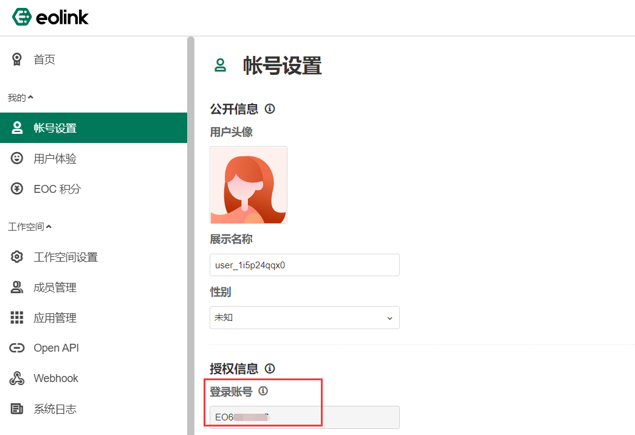Click the Webhook hook icon
Image resolution: width=635 pixels, height=435 pixels.
coord(17,378)
